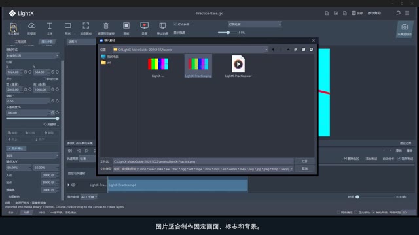Switch to the Composite mode tab at bottom

(x=42, y=212)
